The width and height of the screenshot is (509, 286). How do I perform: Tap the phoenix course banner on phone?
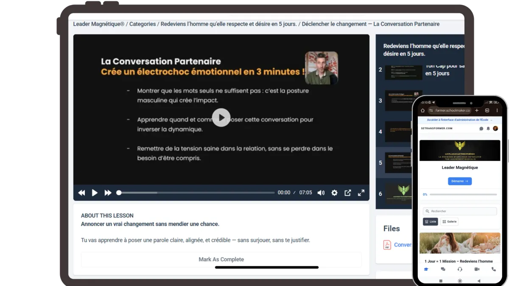tap(460, 150)
